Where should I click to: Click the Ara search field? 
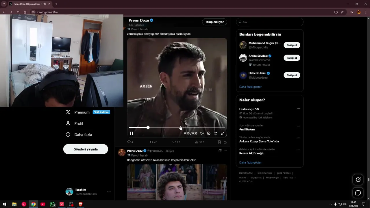pyautogui.click(x=270, y=22)
